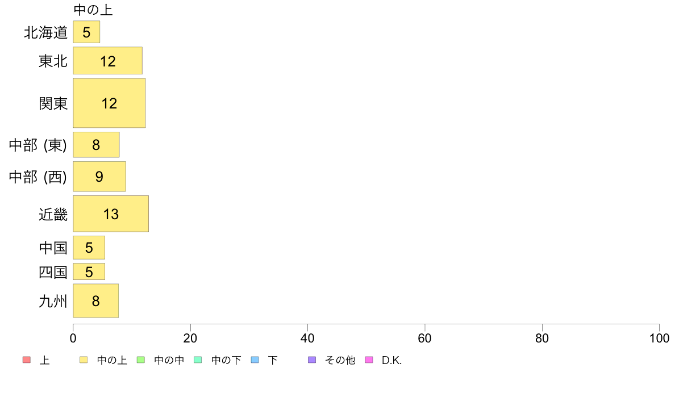Viewport: 675px width, 418px height.
Task: Select the 近畿 bar showing 13
Action: 111,214
